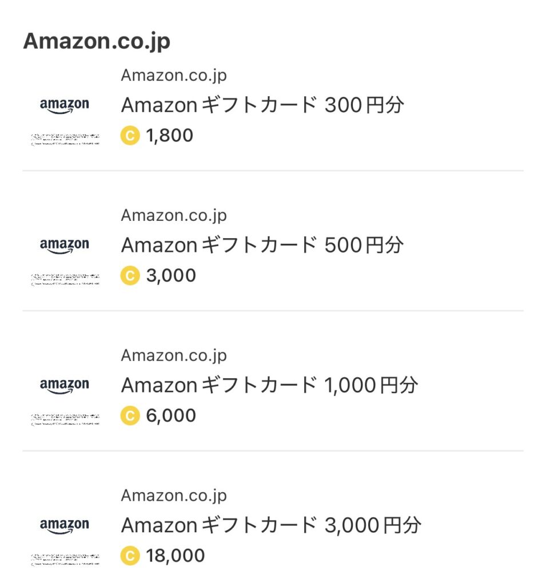Select Amazon ギフトカード 1,000円分

(269, 385)
